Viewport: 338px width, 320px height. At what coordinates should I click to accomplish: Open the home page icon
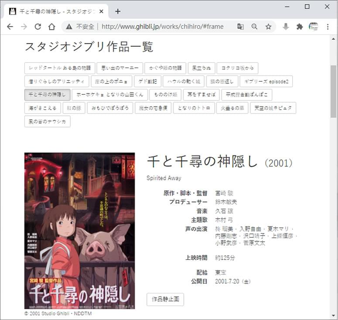(52, 27)
